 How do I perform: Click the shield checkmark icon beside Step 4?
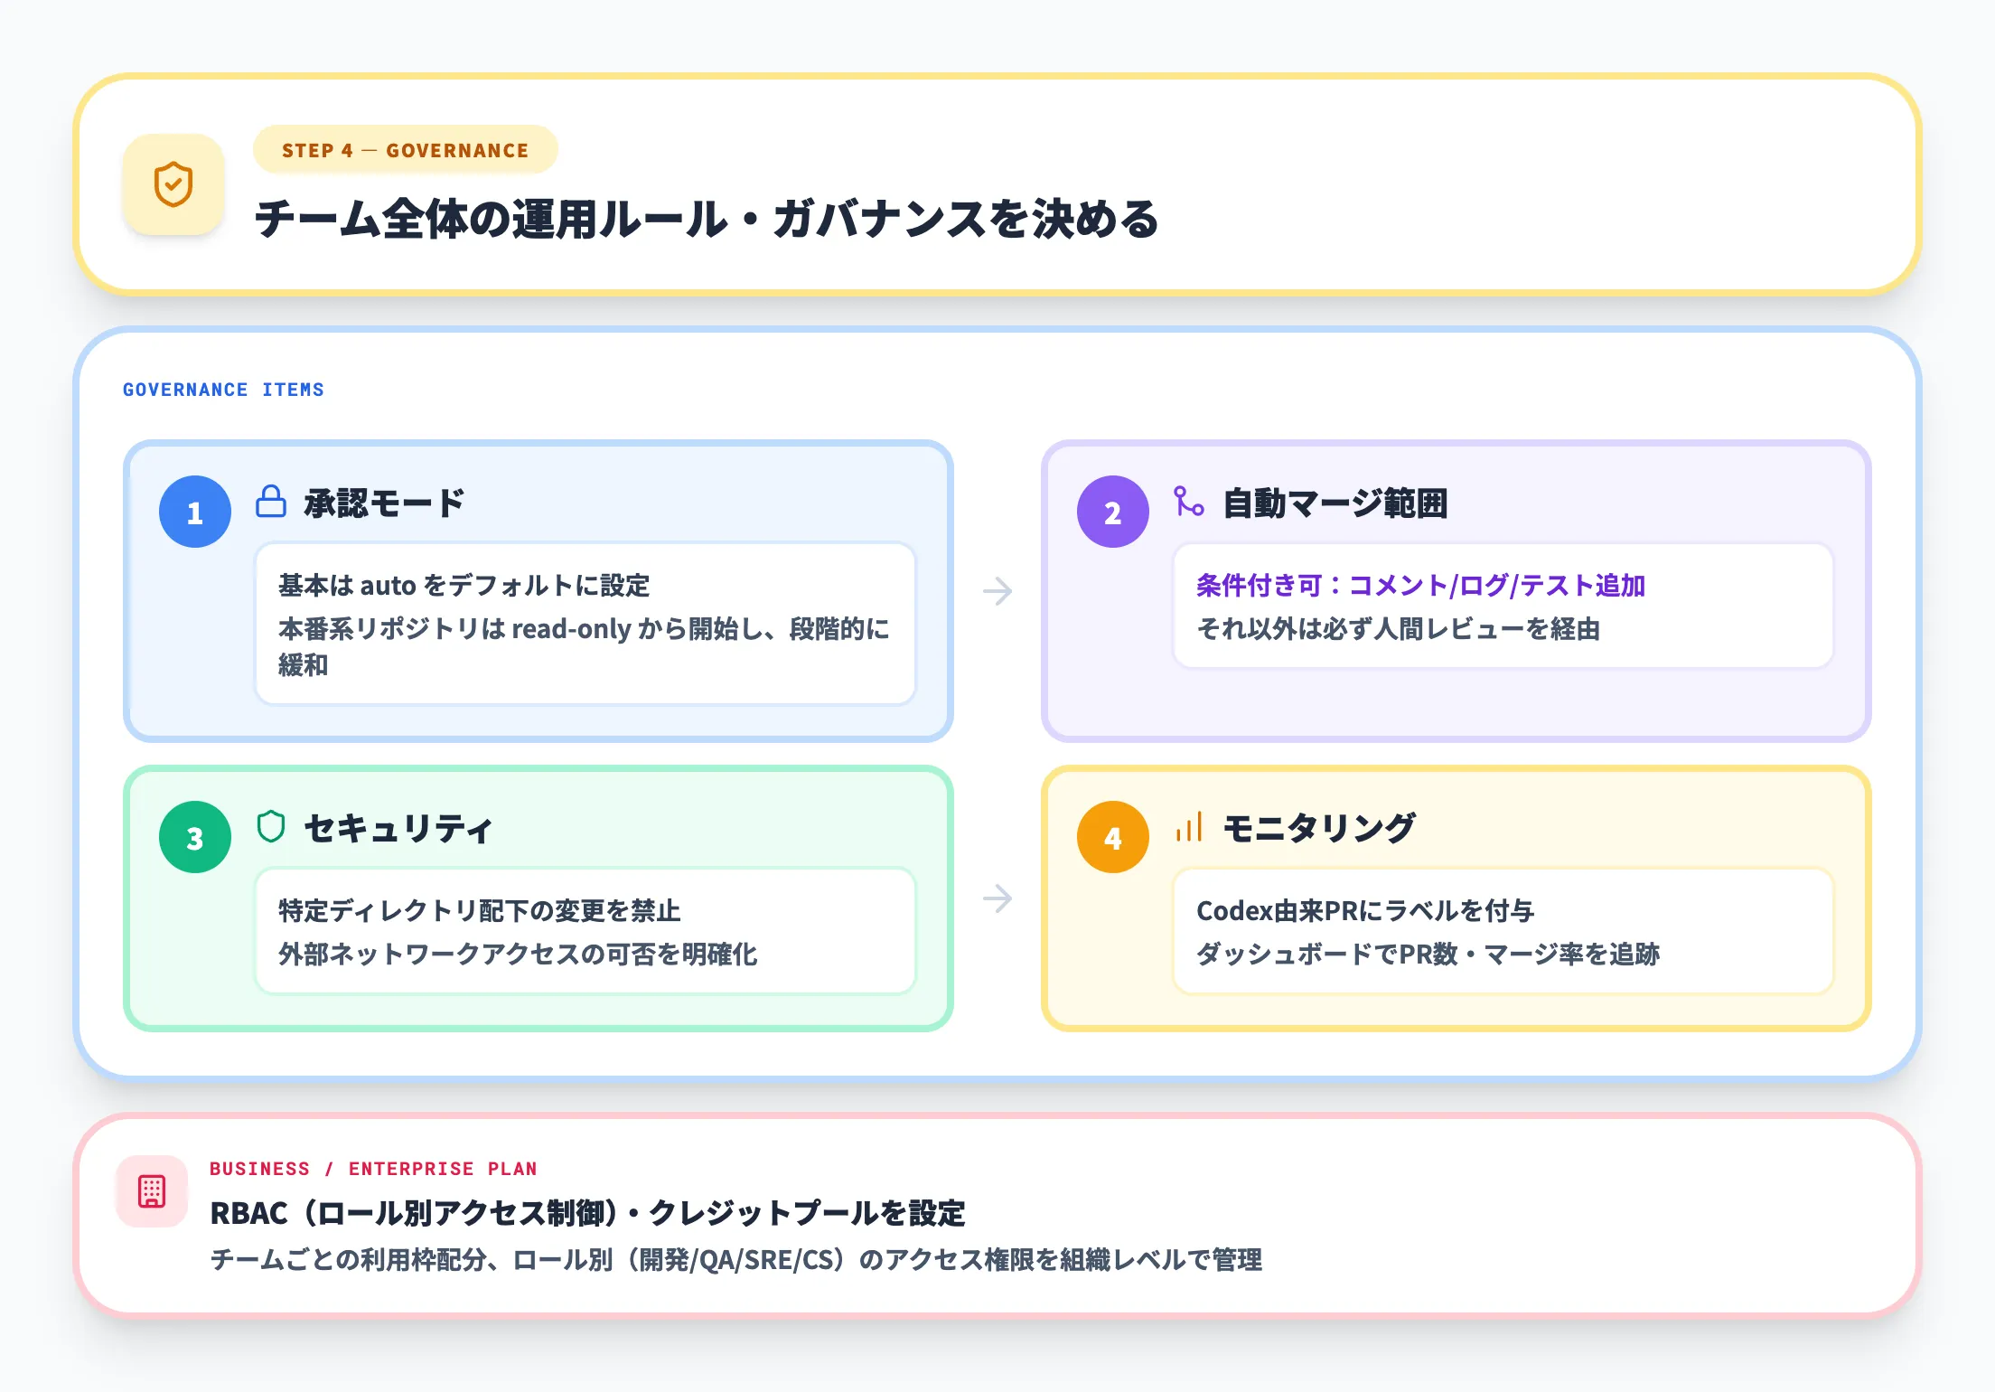click(173, 185)
